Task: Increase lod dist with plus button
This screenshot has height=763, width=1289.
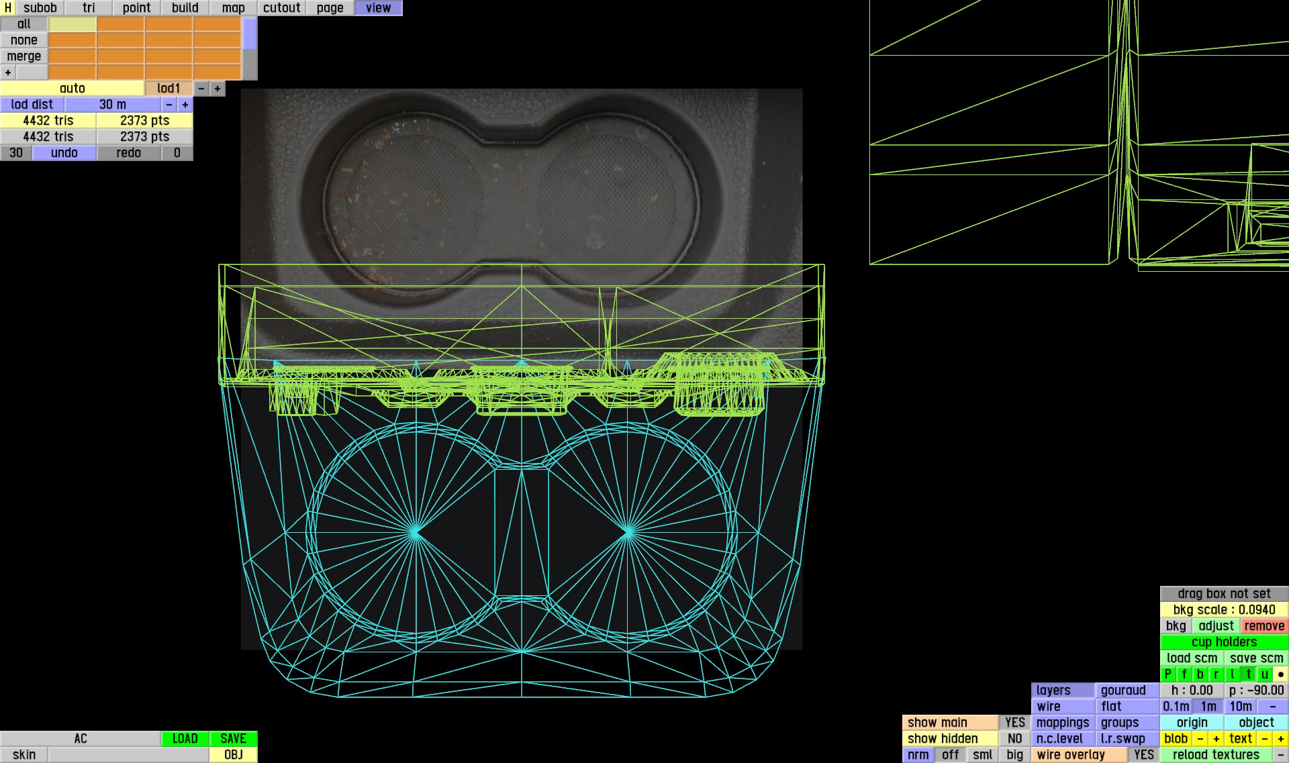Action: [x=185, y=105]
